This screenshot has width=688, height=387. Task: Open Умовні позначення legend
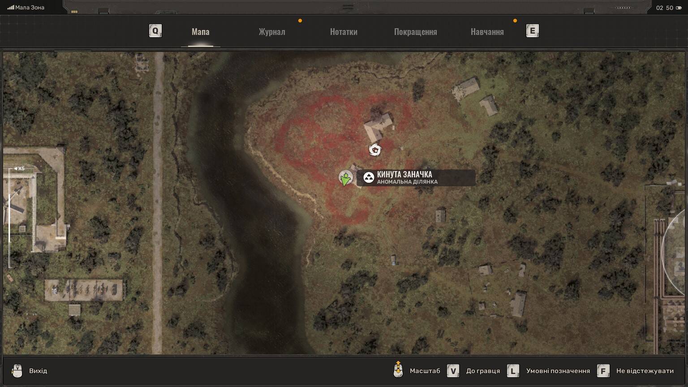pyautogui.click(x=558, y=371)
